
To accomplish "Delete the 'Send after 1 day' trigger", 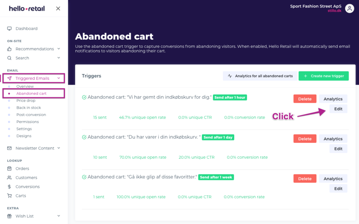I will tap(305, 139).
